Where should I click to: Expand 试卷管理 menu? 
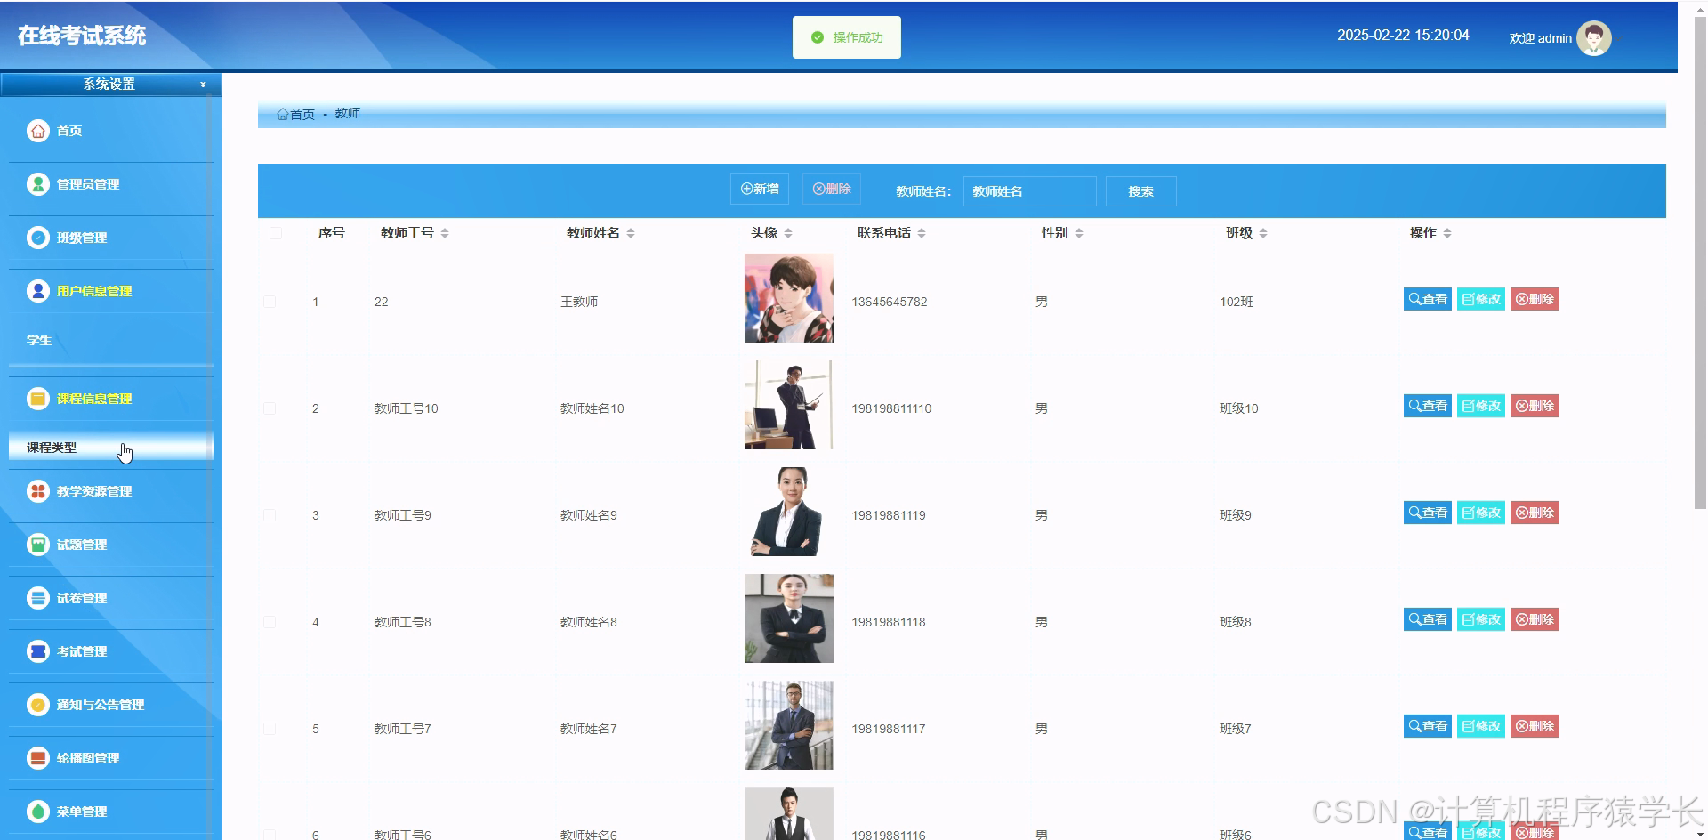[x=110, y=598]
